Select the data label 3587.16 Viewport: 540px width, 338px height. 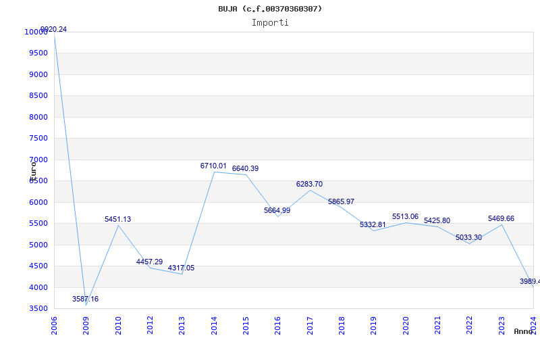[86, 299]
